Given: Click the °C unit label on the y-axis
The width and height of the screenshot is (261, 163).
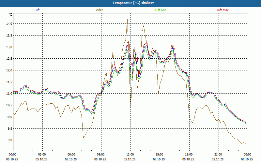Looking at the screenshot, I should point(10,15).
